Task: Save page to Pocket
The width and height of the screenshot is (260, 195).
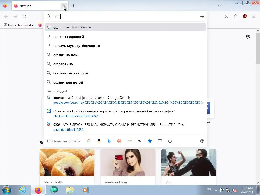Action: coord(226,16)
